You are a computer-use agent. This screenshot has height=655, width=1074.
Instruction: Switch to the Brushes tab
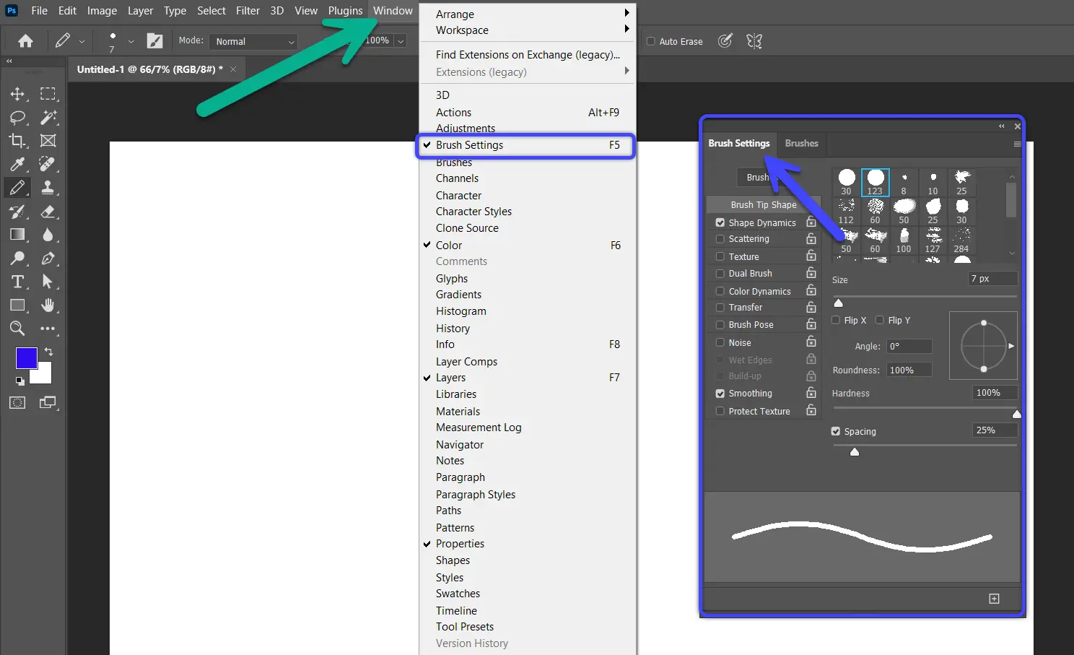[801, 144]
